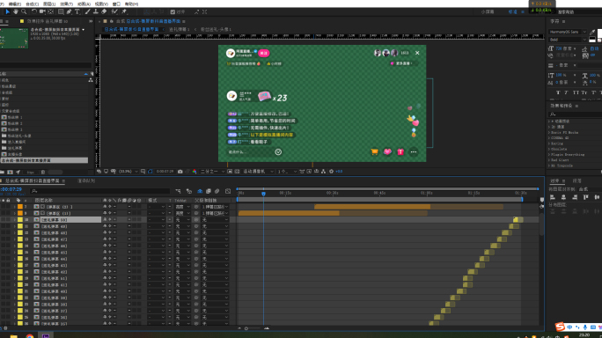
Task: Toggle Draft 3D in timeline
Action: [x=189, y=191]
